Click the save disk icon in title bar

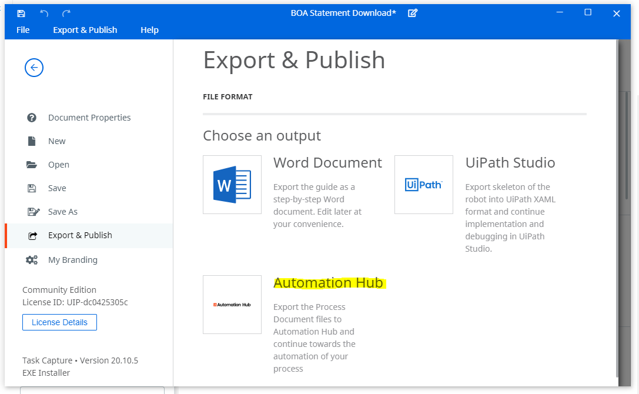coord(21,14)
